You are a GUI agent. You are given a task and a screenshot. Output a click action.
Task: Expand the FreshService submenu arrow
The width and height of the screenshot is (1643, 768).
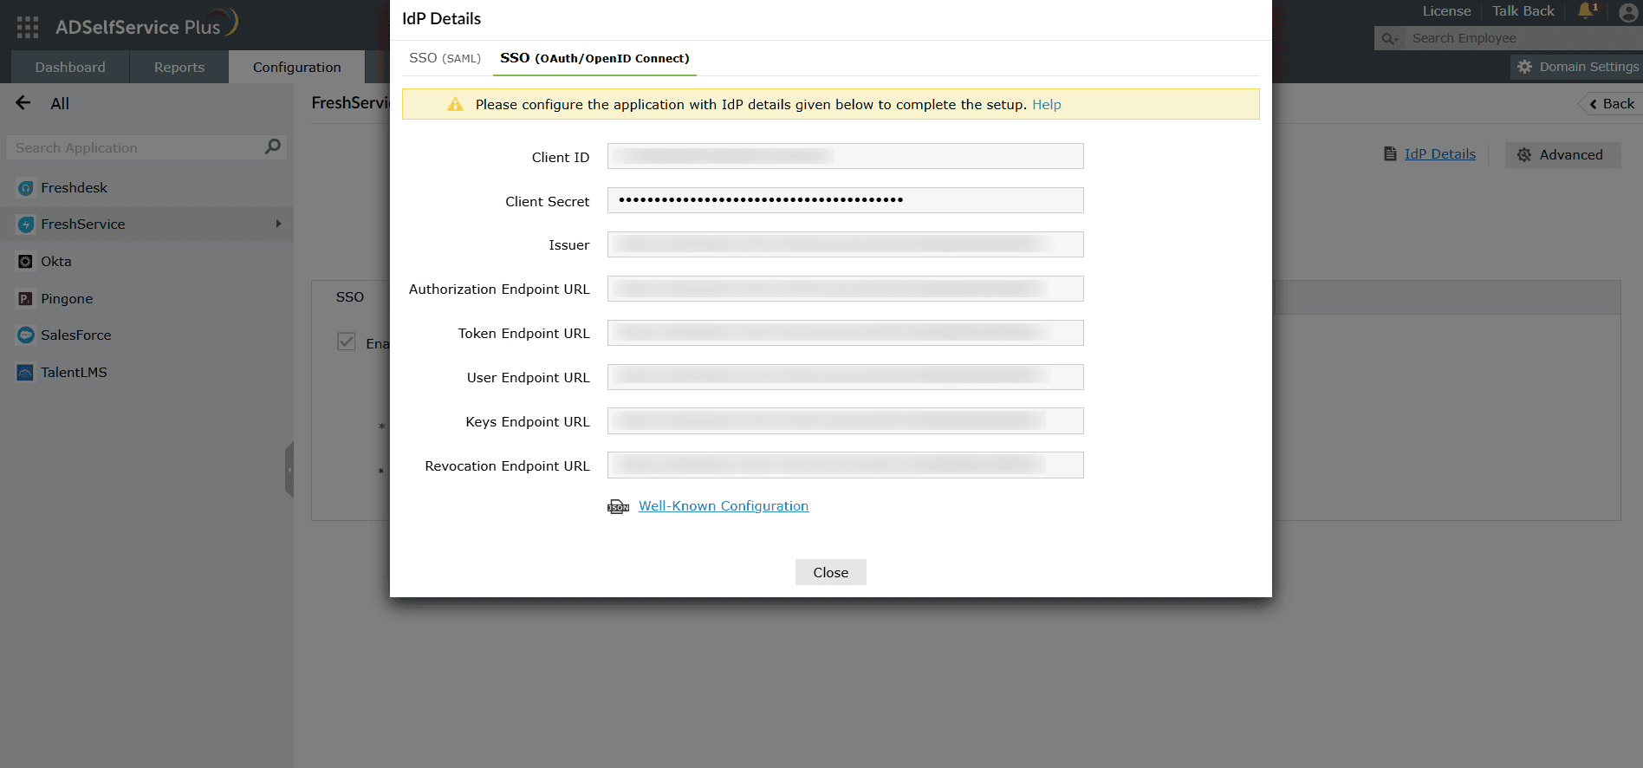[x=278, y=224]
